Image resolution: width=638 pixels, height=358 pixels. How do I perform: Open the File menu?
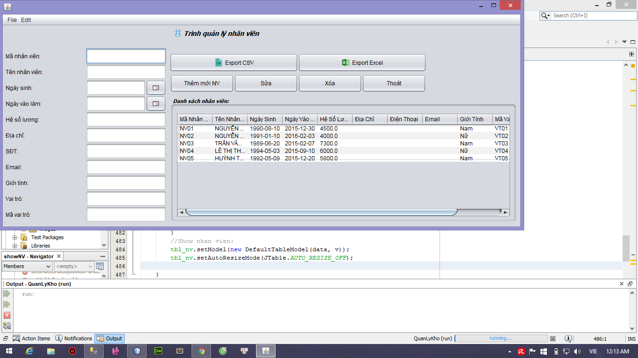click(12, 20)
